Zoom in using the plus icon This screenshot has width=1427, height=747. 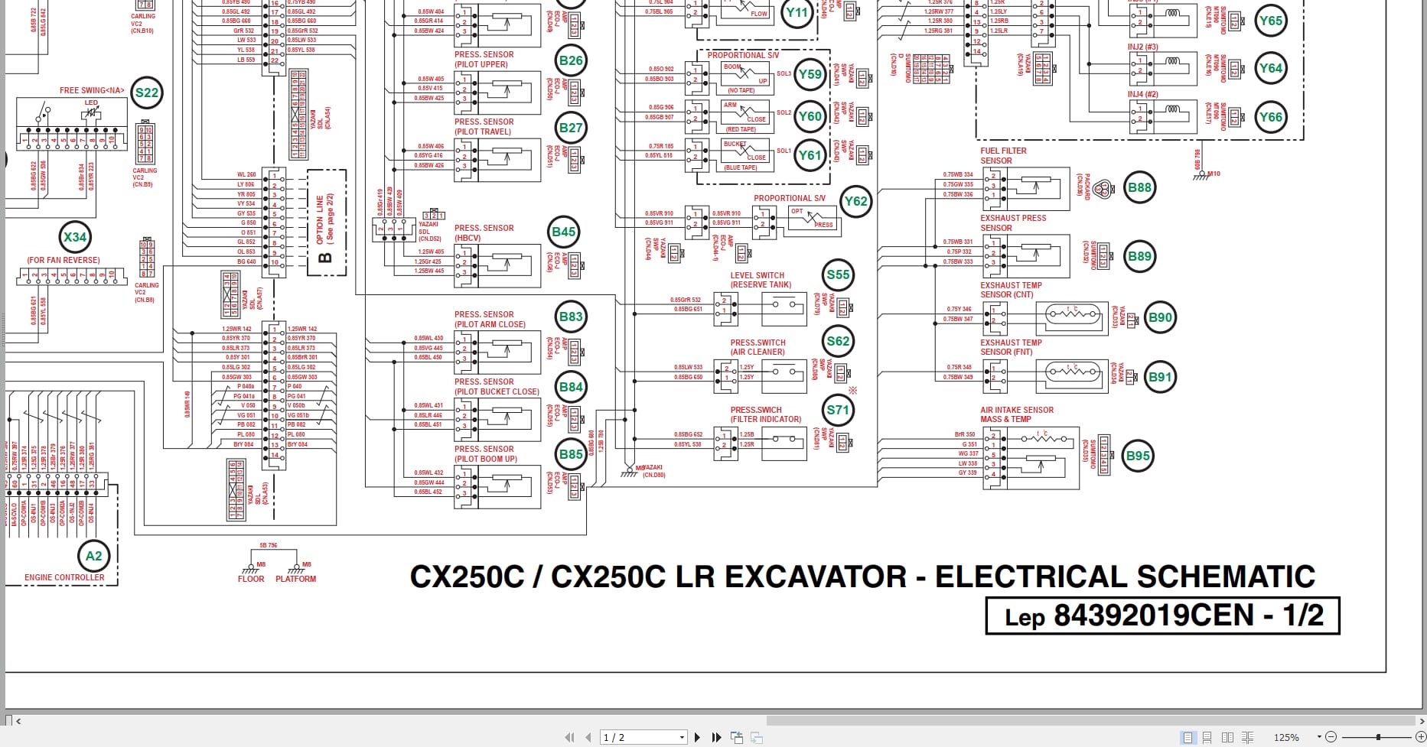[1421, 737]
